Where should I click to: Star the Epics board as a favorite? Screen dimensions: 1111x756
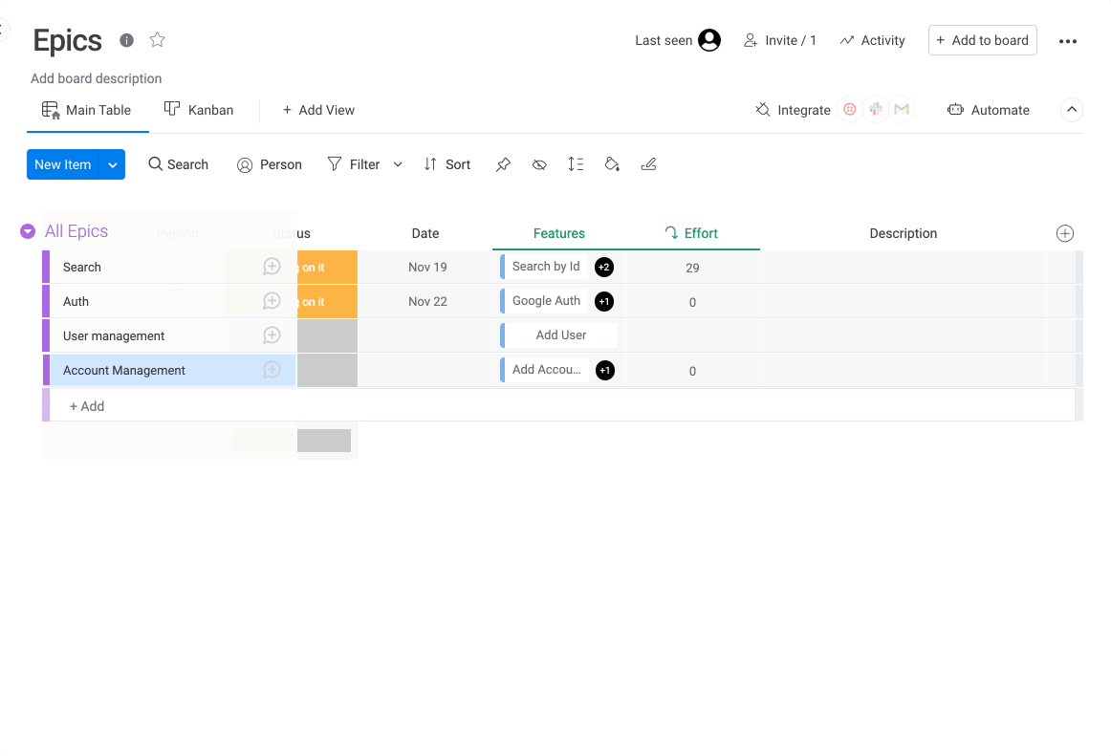(156, 40)
